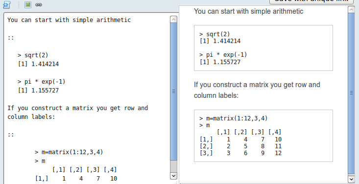The image size is (359, 184).
Task: Click '> pi * exp(-1)' in the preview
Action: (223, 55)
